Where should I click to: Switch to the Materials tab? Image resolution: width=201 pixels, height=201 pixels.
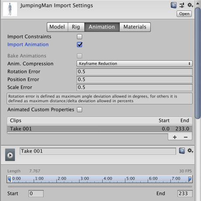tap(135, 27)
